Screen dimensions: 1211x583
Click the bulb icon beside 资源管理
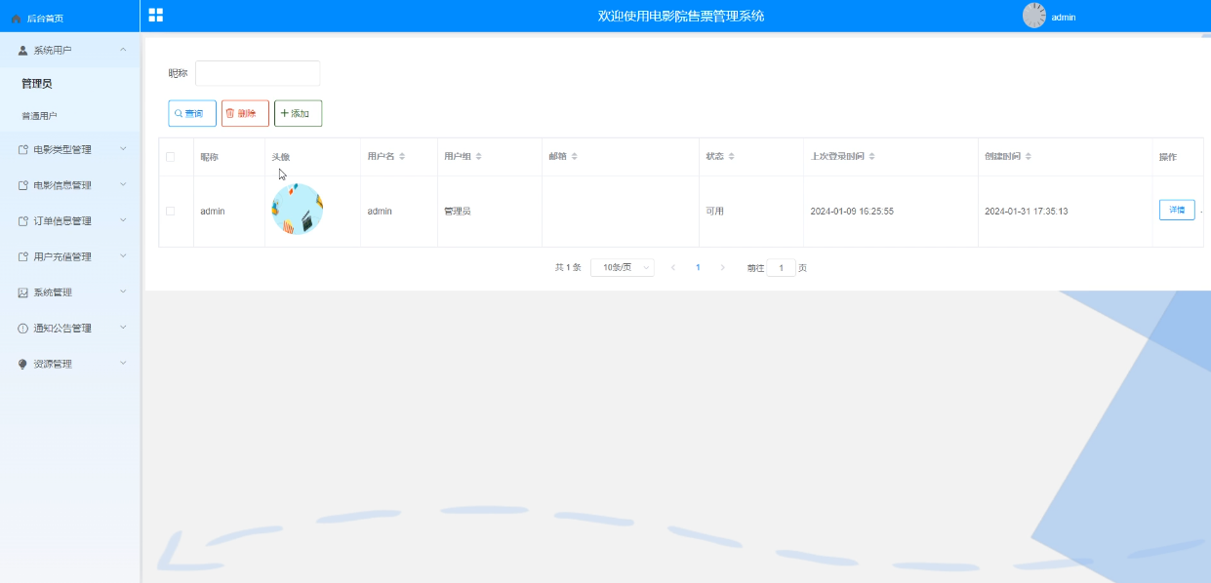[x=23, y=364]
